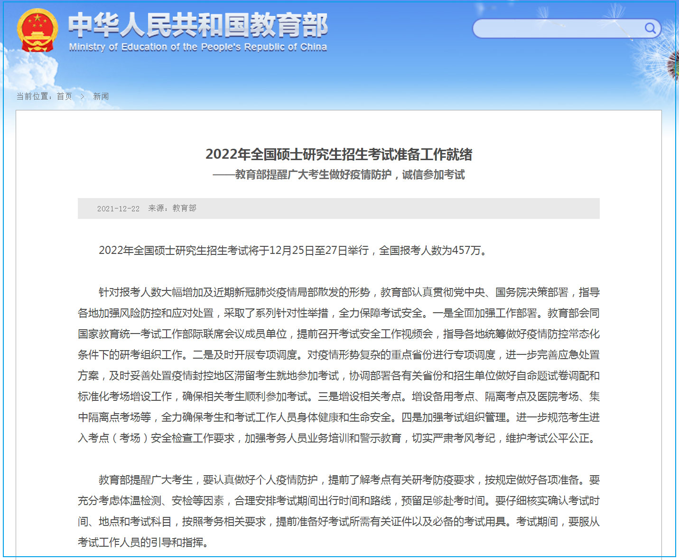Select the article headline 2022年全国硕士研究生招生考试准备工作就绪
The width and height of the screenshot is (679, 560).
[339, 154]
